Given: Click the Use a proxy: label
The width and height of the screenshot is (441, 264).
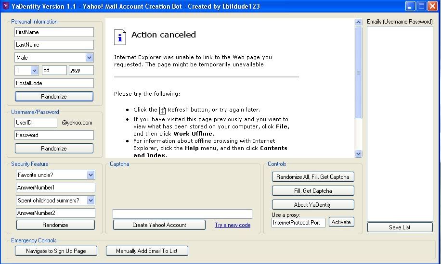Looking at the screenshot, I should (285, 215).
